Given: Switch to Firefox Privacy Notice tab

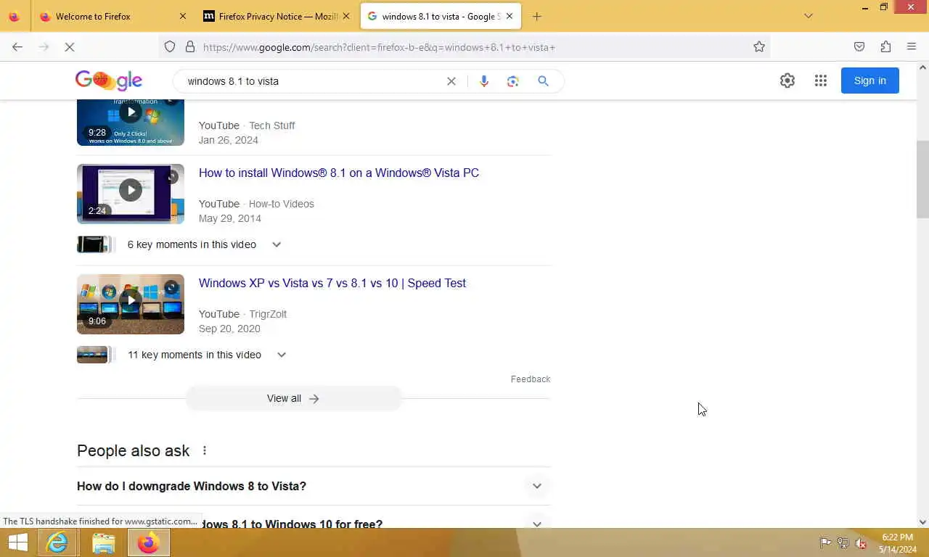Looking at the screenshot, I should pos(277,16).
